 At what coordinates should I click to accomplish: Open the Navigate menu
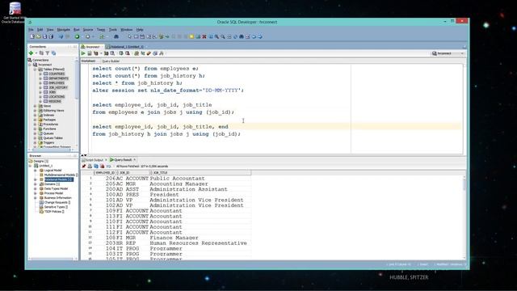pos(64,30)
